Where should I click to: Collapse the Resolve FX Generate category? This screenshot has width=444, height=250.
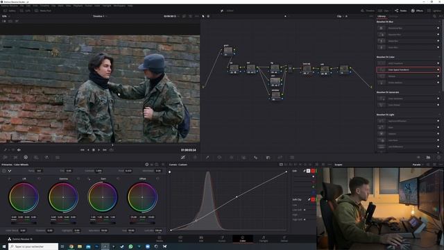pyautogui.click(x=440, y=92)
